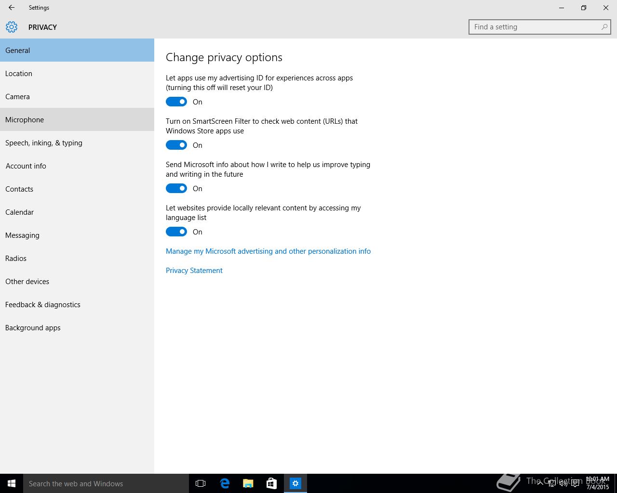Open the Windows Store taskbar icon
Screen dimensions: 617x493
pos(272,483)
